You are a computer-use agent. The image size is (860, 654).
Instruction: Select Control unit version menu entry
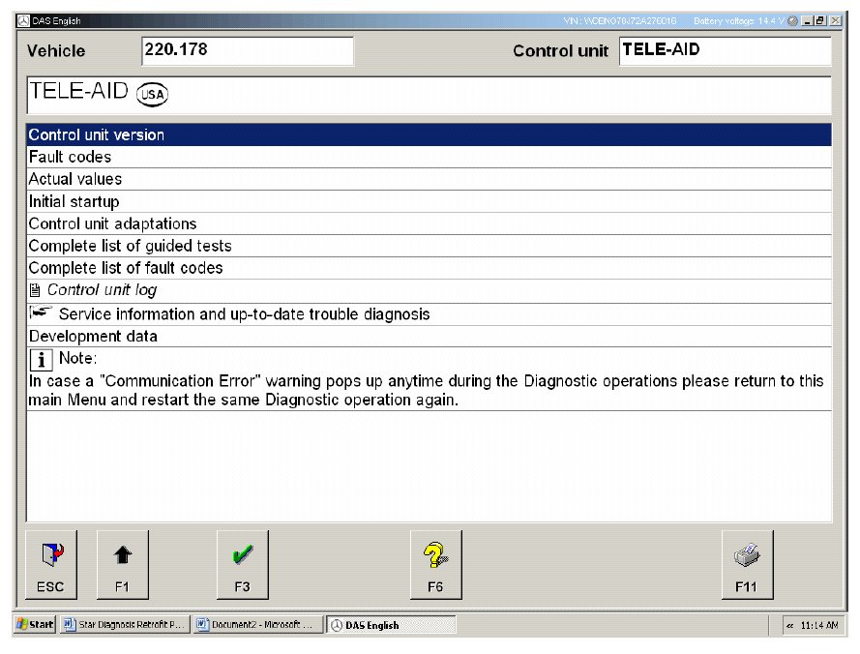(x=97, y=135)
